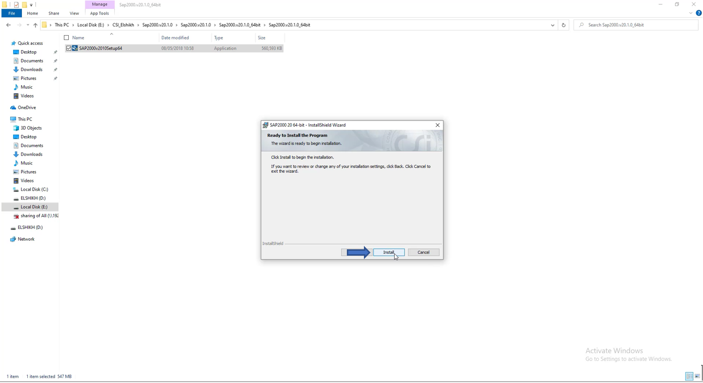Expand address bar history dropdown

(552, 25)
